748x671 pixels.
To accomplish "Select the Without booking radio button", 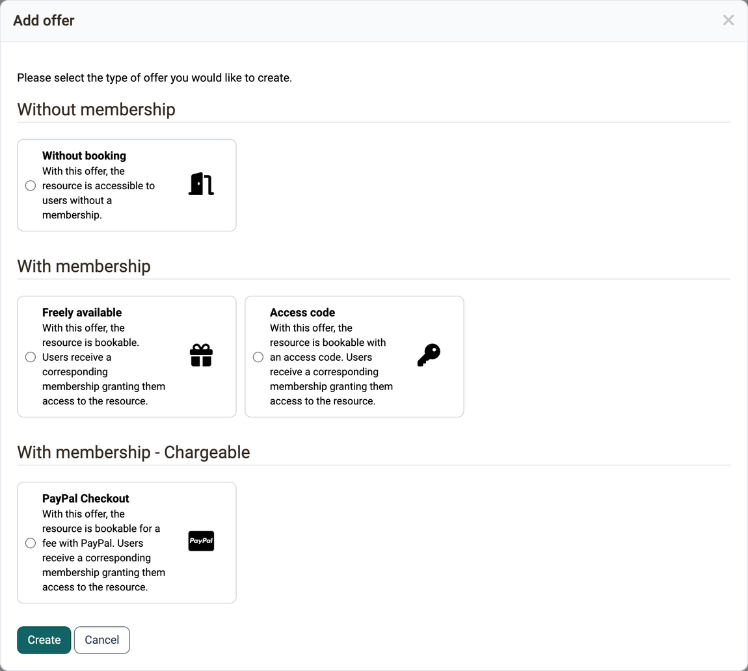I will [x=31, y=185].
